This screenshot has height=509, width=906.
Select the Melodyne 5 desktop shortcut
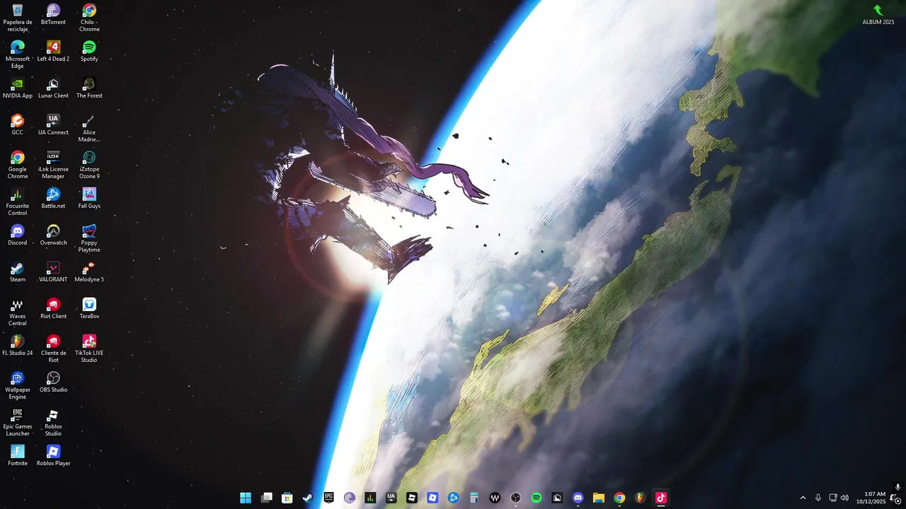(x=89, y=271)
